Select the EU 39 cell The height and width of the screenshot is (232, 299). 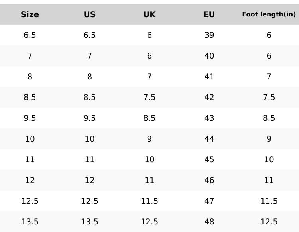pyautogui.click(x=209, y=35)
